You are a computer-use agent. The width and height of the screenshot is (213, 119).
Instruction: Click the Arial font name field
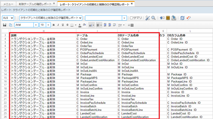(x=24, y=25)
